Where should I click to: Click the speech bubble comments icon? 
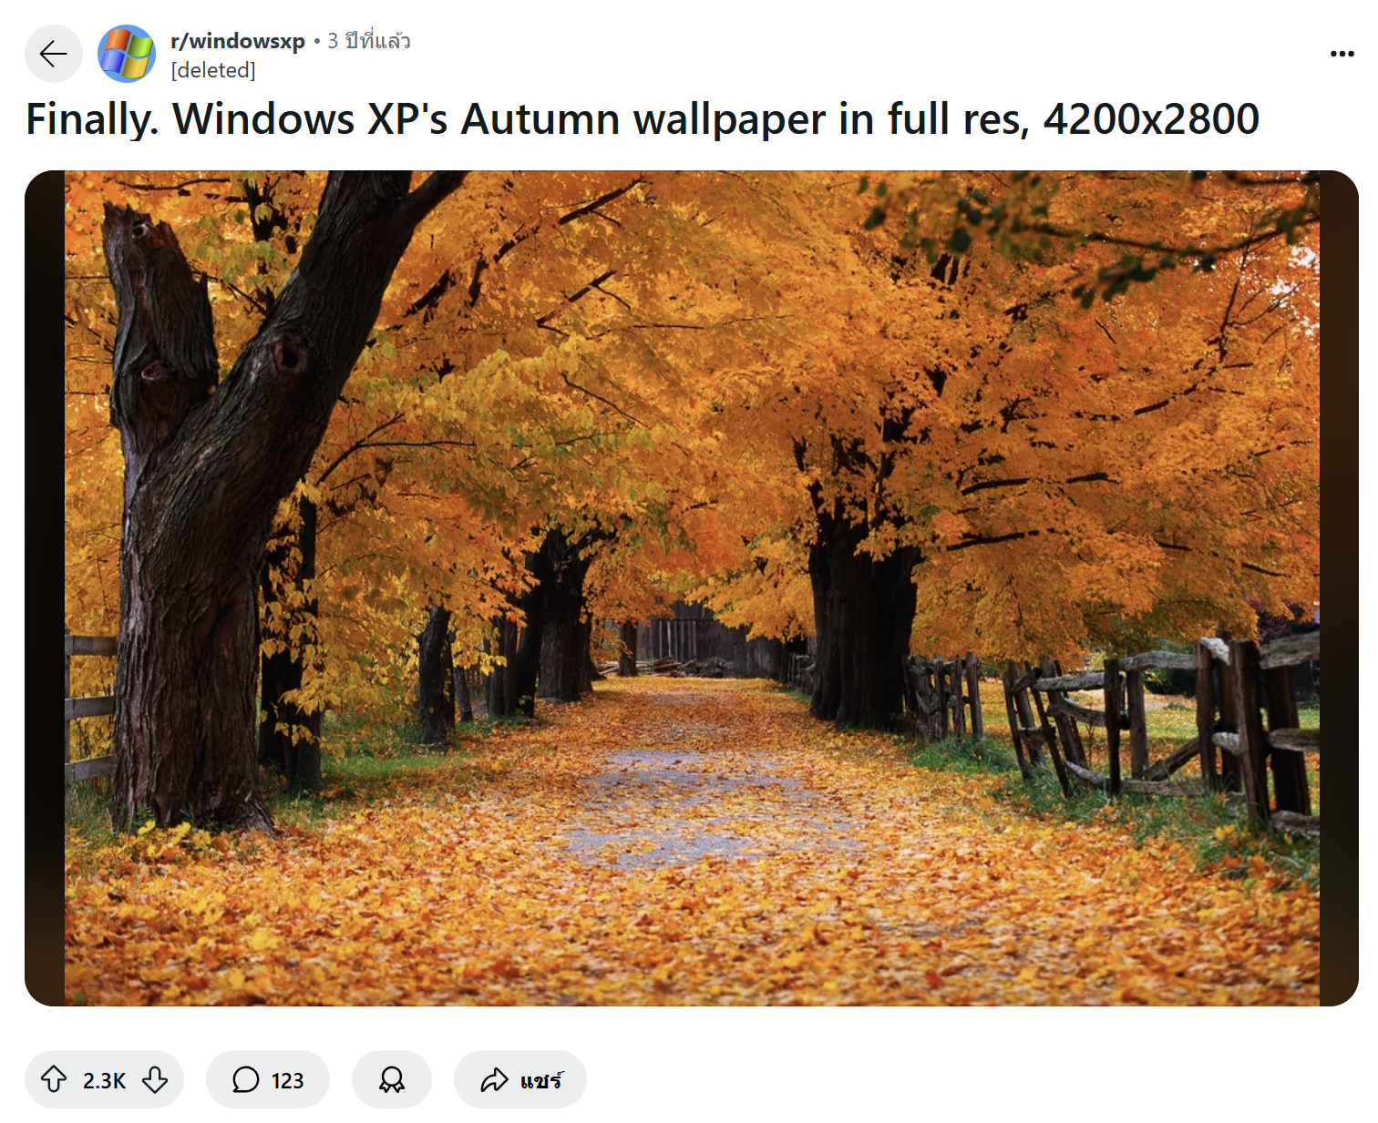click(245, 1079)
